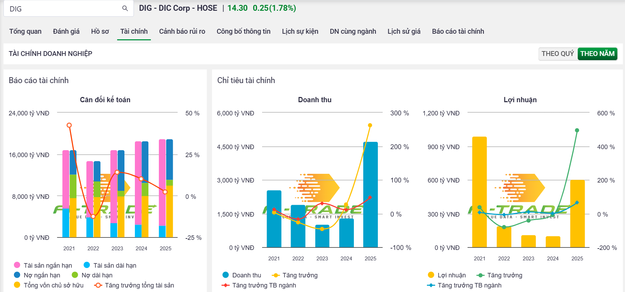
Task: Toggle the Nợ ngắn hạn legend marker
Action: [x=17, y=275]
